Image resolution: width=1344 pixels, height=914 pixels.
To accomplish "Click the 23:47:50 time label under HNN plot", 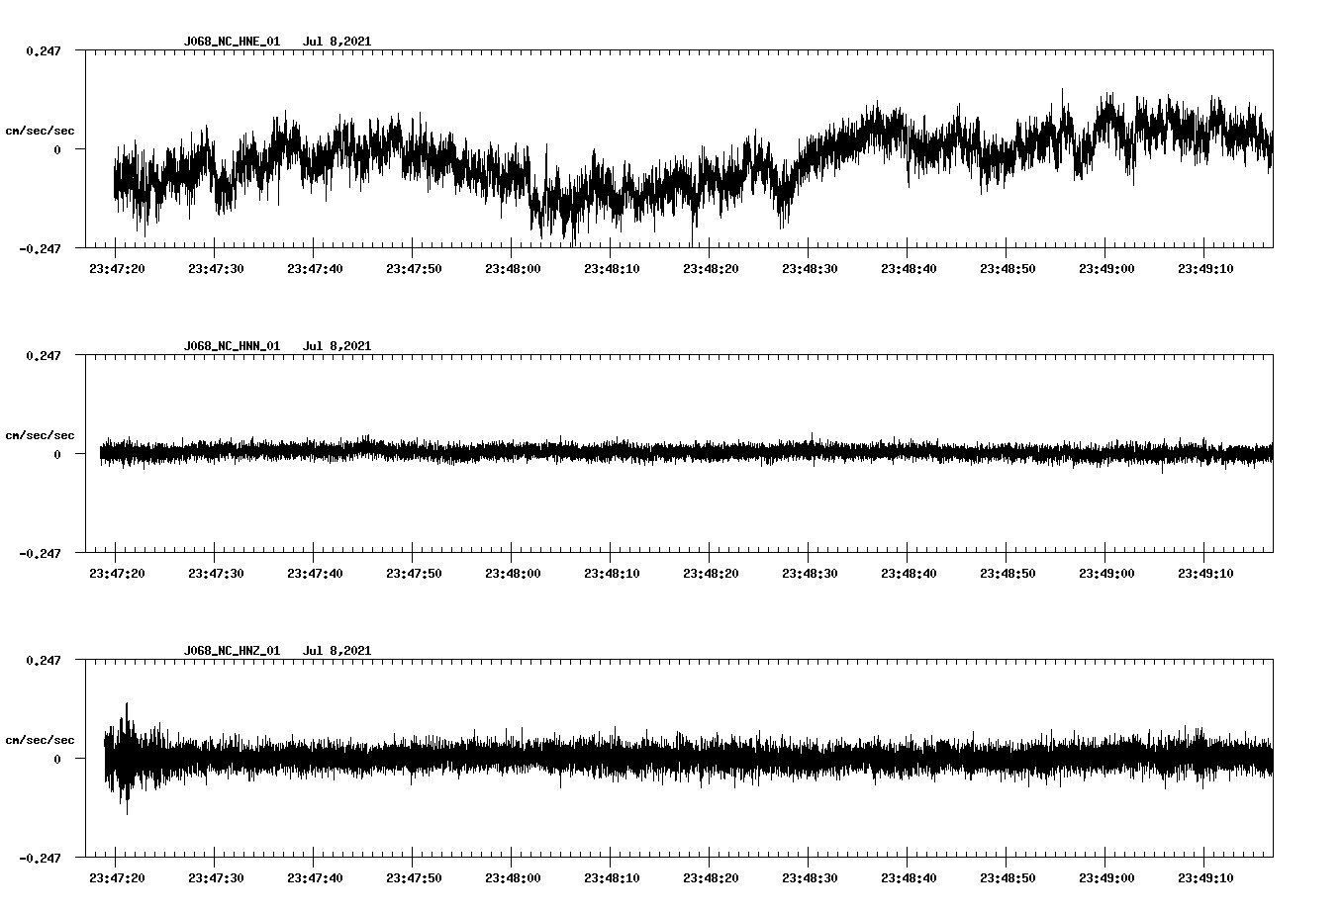I will [x=414, y=573].
